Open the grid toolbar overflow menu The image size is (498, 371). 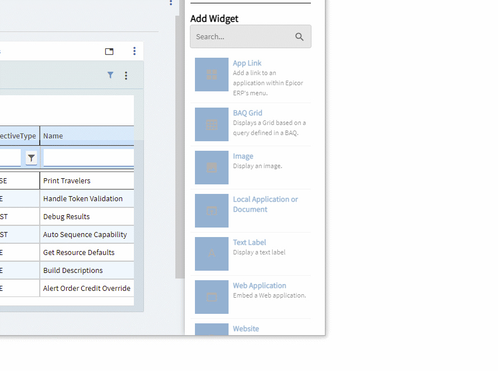click(126, 75)
